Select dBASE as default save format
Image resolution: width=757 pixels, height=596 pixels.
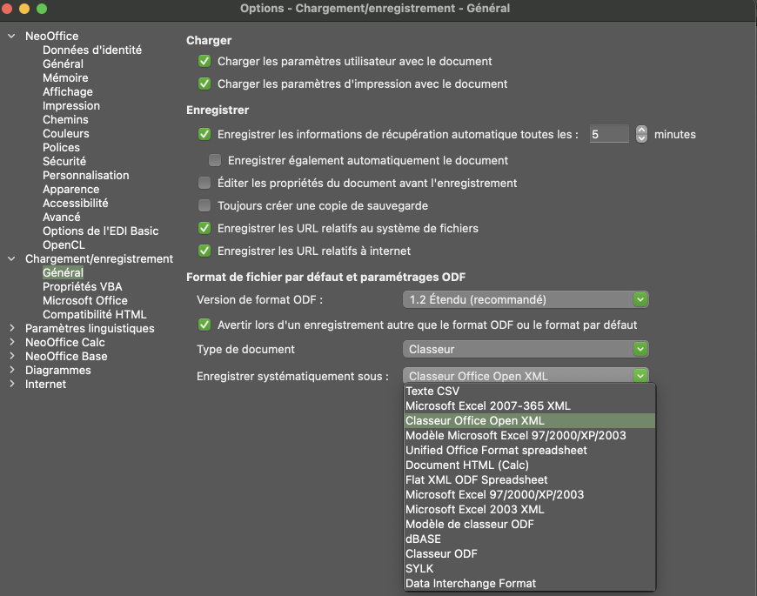coord(423,539)
